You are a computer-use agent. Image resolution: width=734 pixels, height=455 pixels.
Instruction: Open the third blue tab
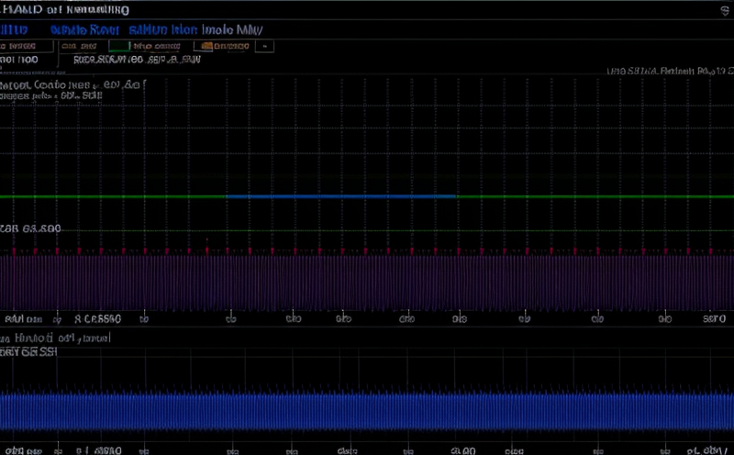(160, 28)
